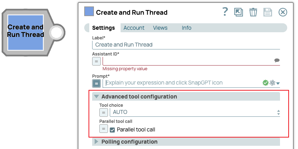Click the green validation checkmark icon
Image resolution: width=298 pixels, height=149 pixels.
(265, 83)
